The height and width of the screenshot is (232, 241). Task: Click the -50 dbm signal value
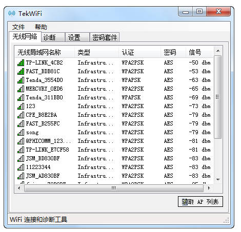199,62
